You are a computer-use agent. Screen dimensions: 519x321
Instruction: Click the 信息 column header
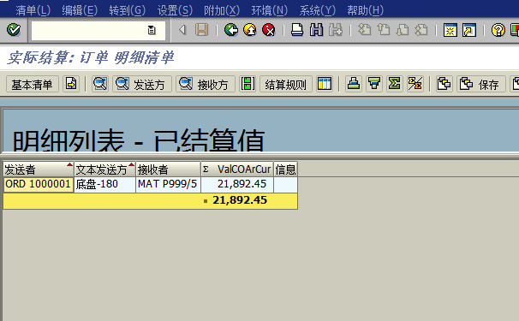(x=286, y=169)
